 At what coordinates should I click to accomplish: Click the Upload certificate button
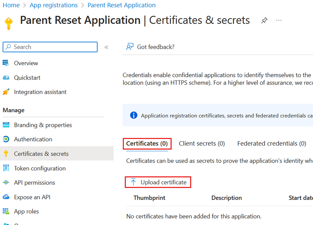[x=158, y=182]
